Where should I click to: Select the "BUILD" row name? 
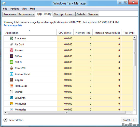(18, 62)
